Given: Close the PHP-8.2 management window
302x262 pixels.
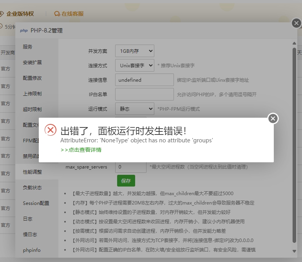Looking at the screenshot, I should pyautogui.click(x=297, y=23).
